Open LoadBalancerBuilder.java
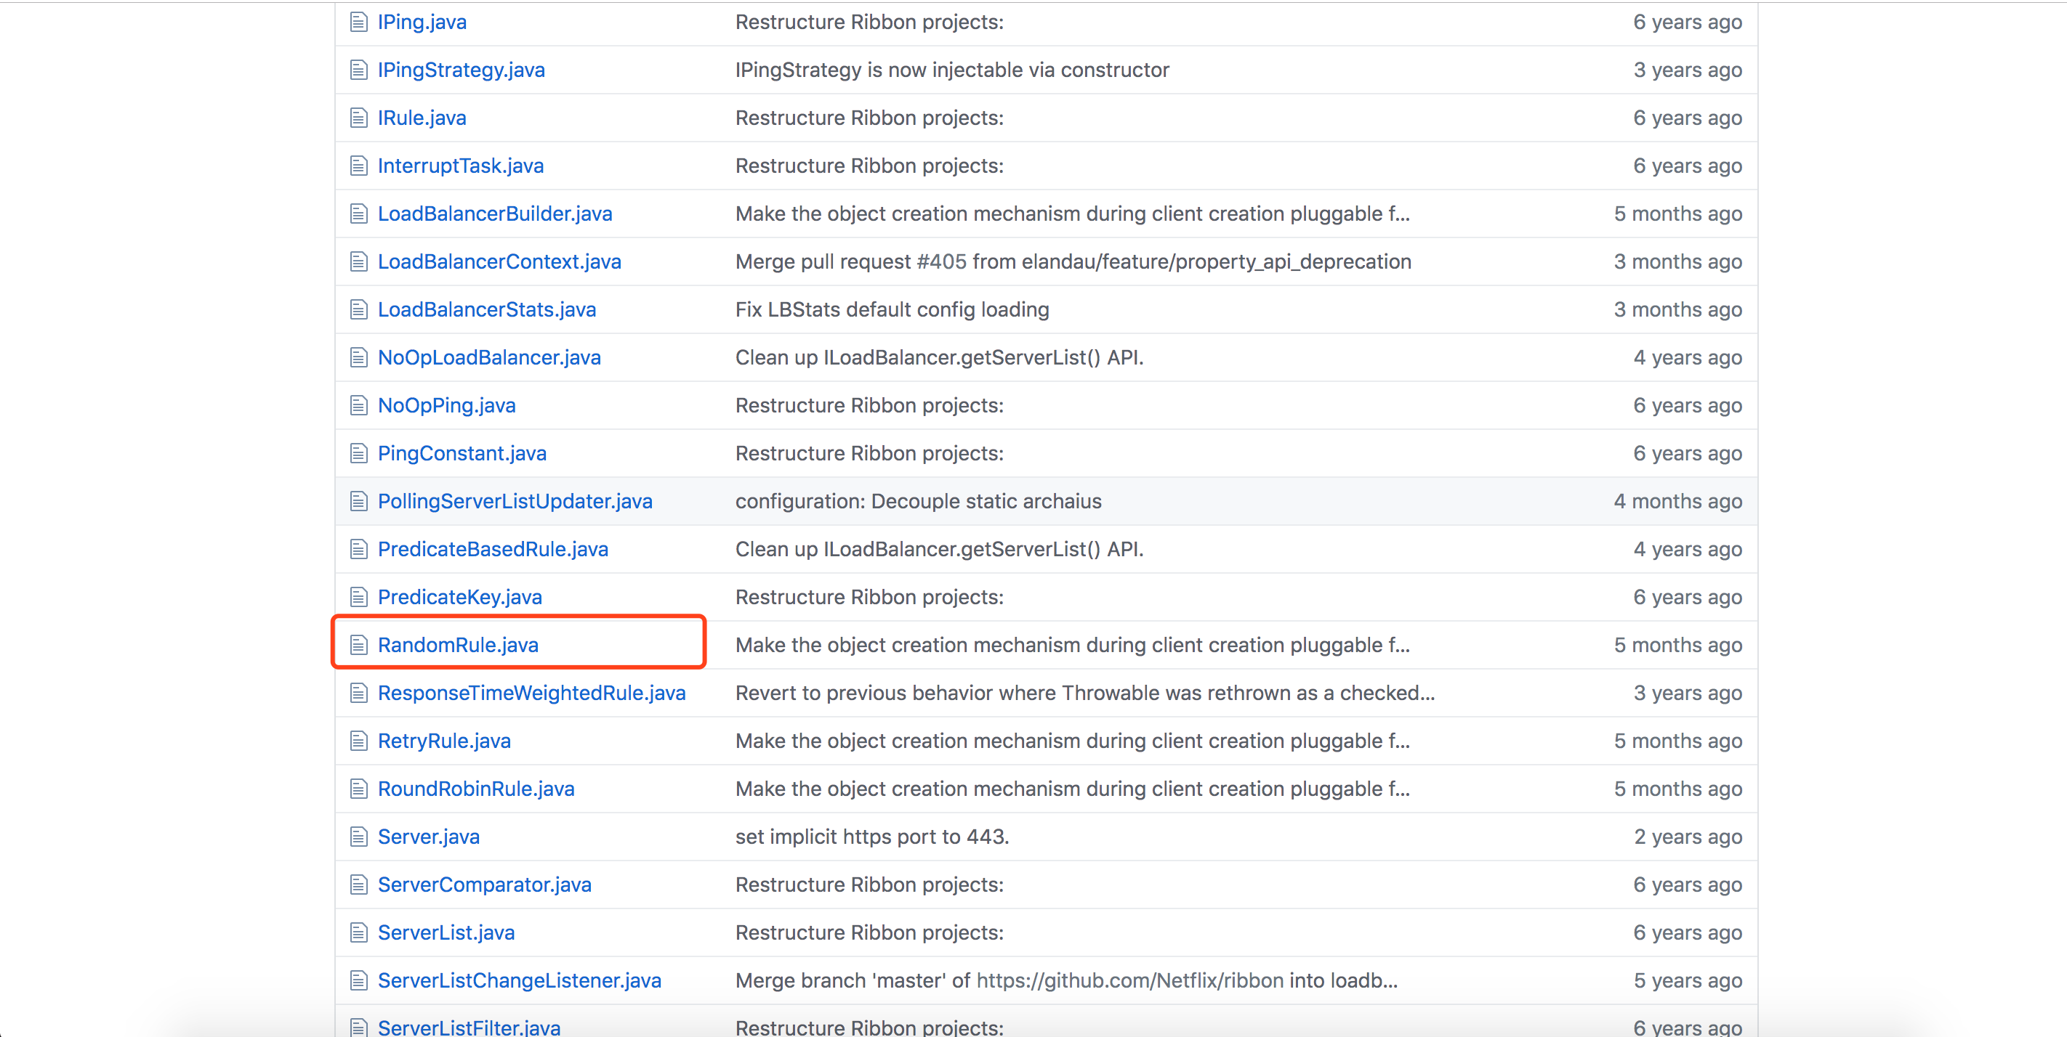This screenshot has height=1037, width=2067. [495, 213]
